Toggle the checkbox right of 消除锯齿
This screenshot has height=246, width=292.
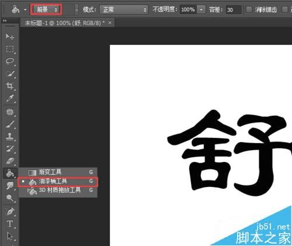285,9
